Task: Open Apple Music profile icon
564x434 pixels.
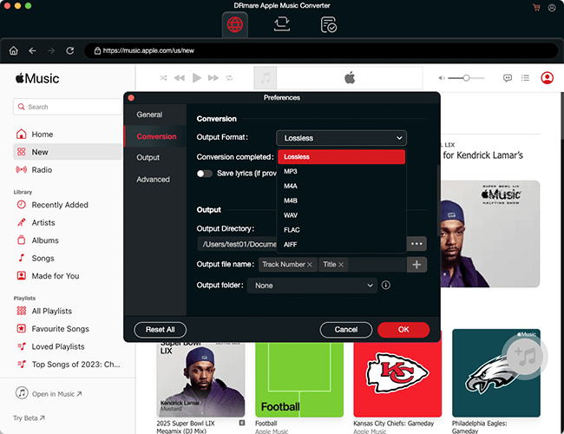Action: (548, 78)
